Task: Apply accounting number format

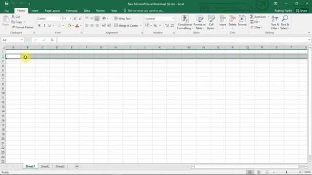Action: (x=147, y=25)
